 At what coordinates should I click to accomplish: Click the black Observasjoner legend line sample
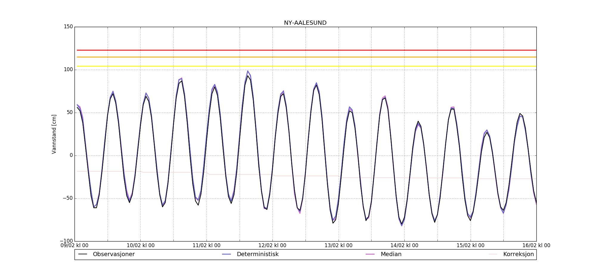click(83, 254)
